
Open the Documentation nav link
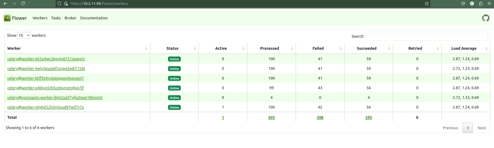tap(94, 18)
